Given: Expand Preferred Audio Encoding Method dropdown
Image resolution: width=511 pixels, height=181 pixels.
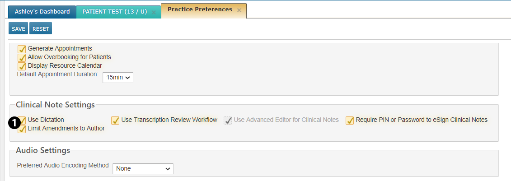Looking at the screenshot, I should coord(142,168).
